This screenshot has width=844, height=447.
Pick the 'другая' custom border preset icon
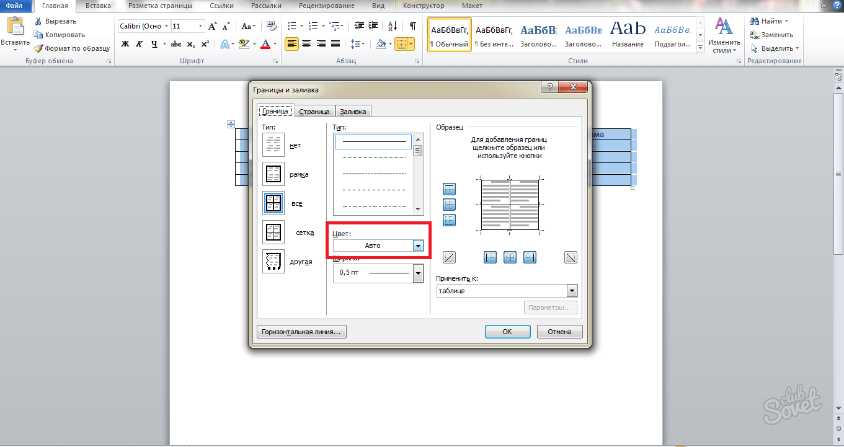point(273,262)
